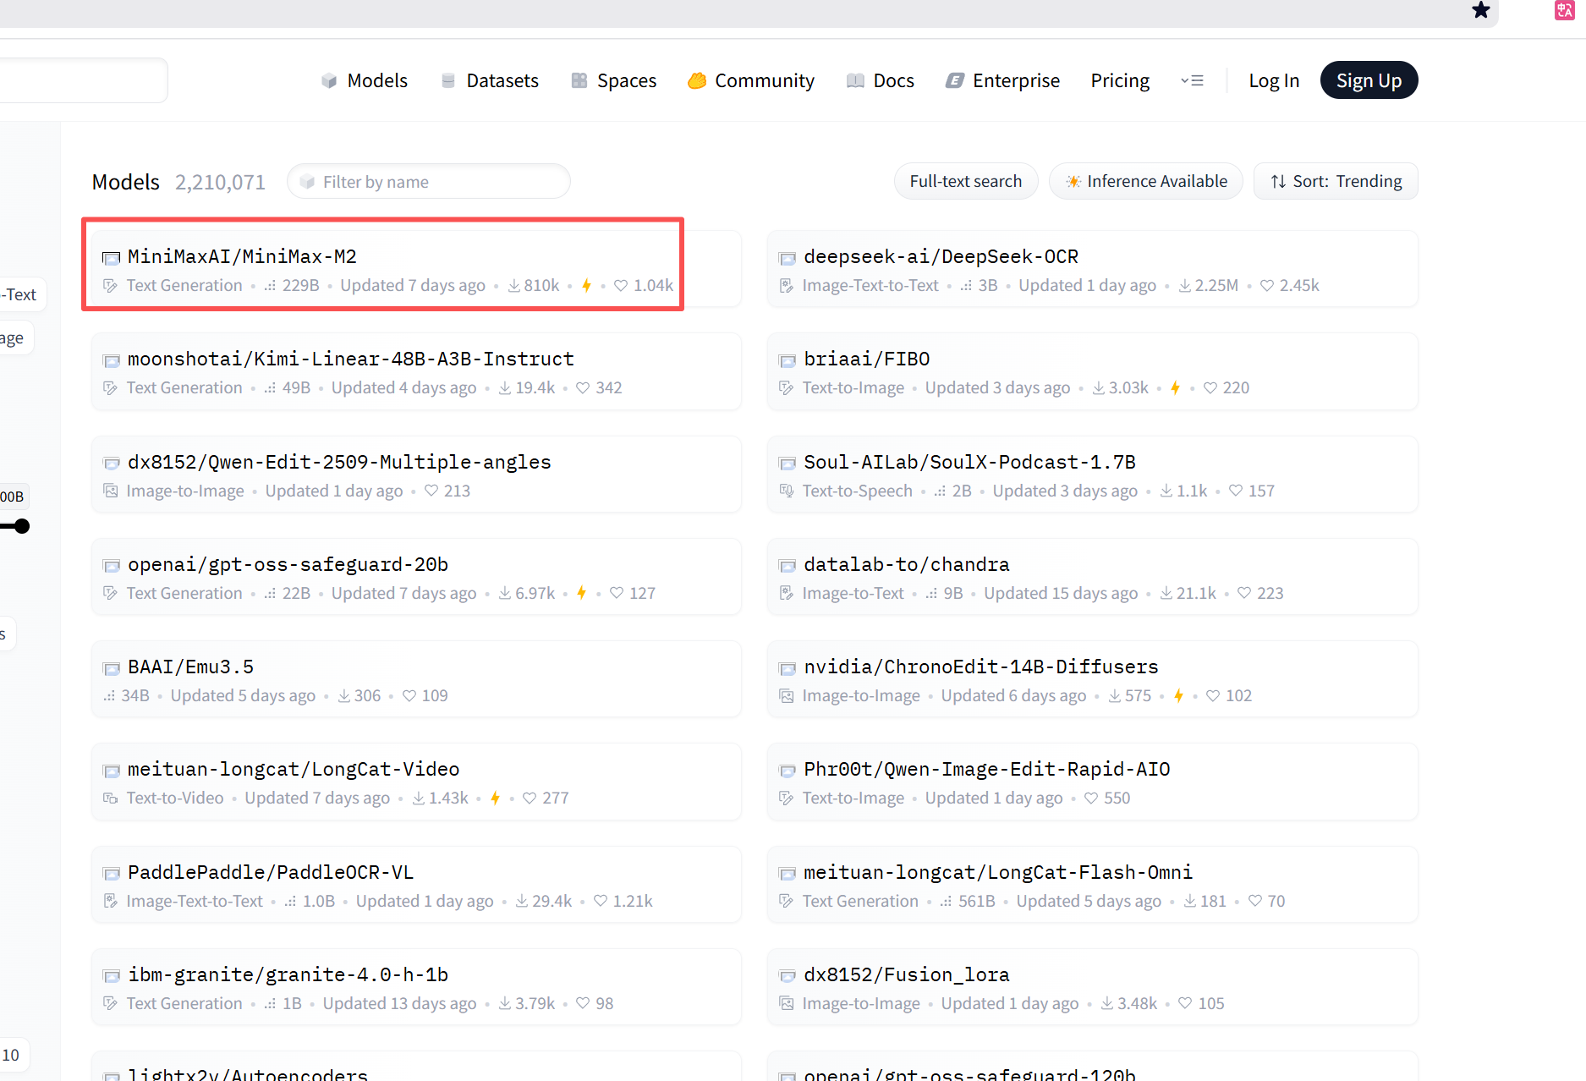Image resolution: width=1586 pixels, height=1081 pixels.
Task: Click Text-to-Speech task icon in SoulX-Podcast row
Action: tap(787, 491)
